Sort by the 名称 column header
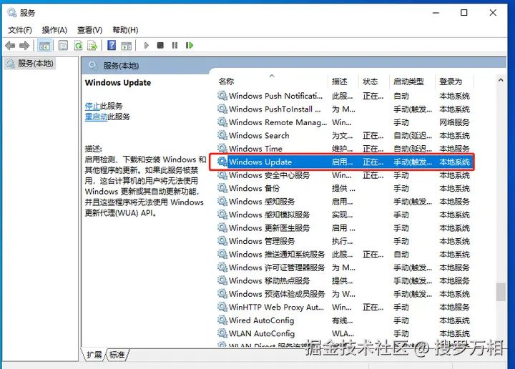 tap(273, 82)
